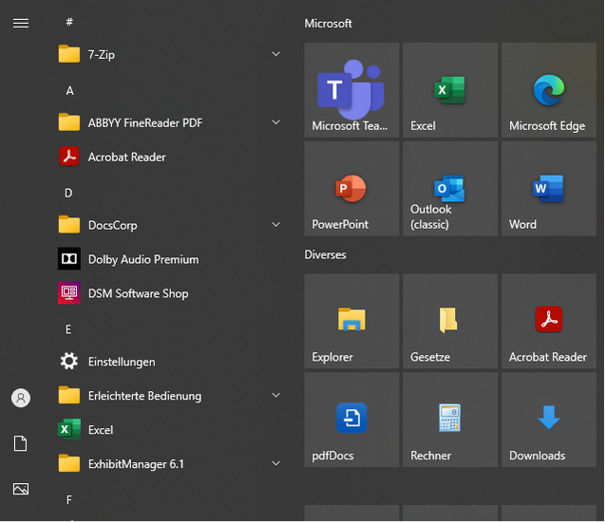Launch the Word tile

click(x=549, y=189)
